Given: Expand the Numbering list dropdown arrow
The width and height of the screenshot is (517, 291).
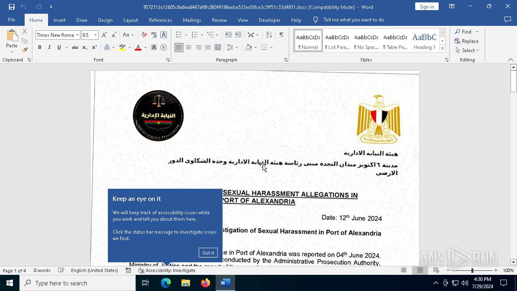Looking at the screenshot, I should pos(202,35).
